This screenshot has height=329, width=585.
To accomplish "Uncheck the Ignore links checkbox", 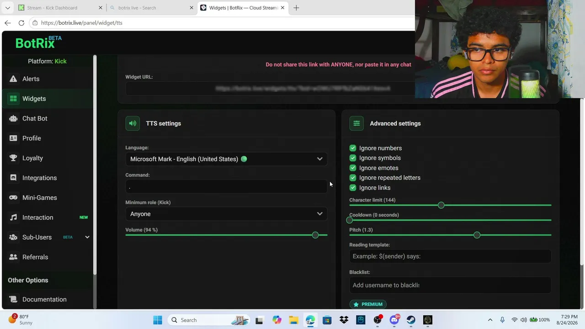I will [x=353, y=188].
